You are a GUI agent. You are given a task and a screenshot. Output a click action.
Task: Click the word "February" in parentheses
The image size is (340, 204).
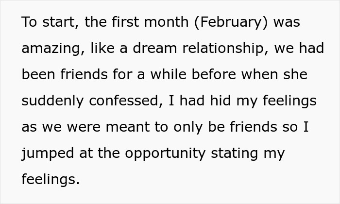click(x=231, y=22)
